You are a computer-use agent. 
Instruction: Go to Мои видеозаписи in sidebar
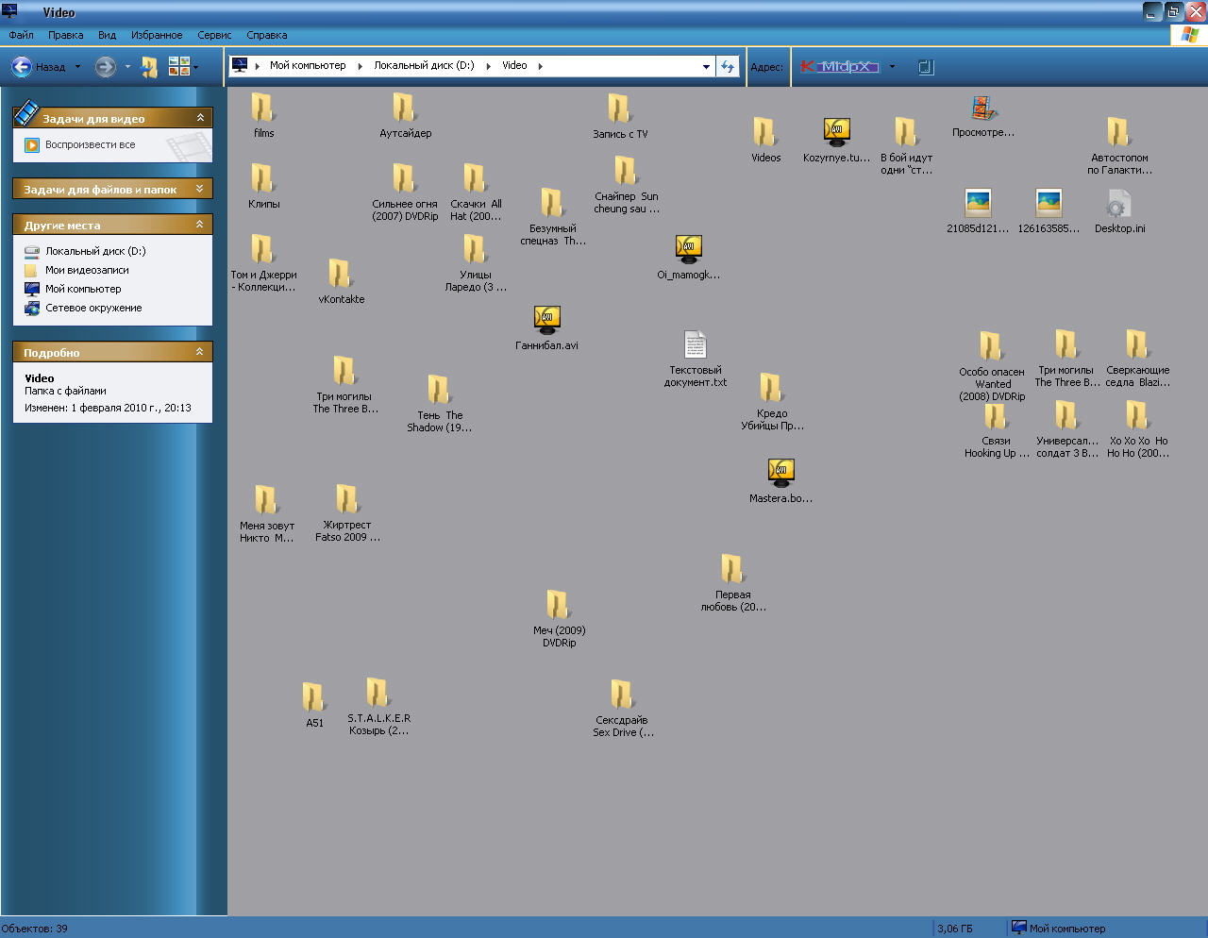[x=87, y=270]
